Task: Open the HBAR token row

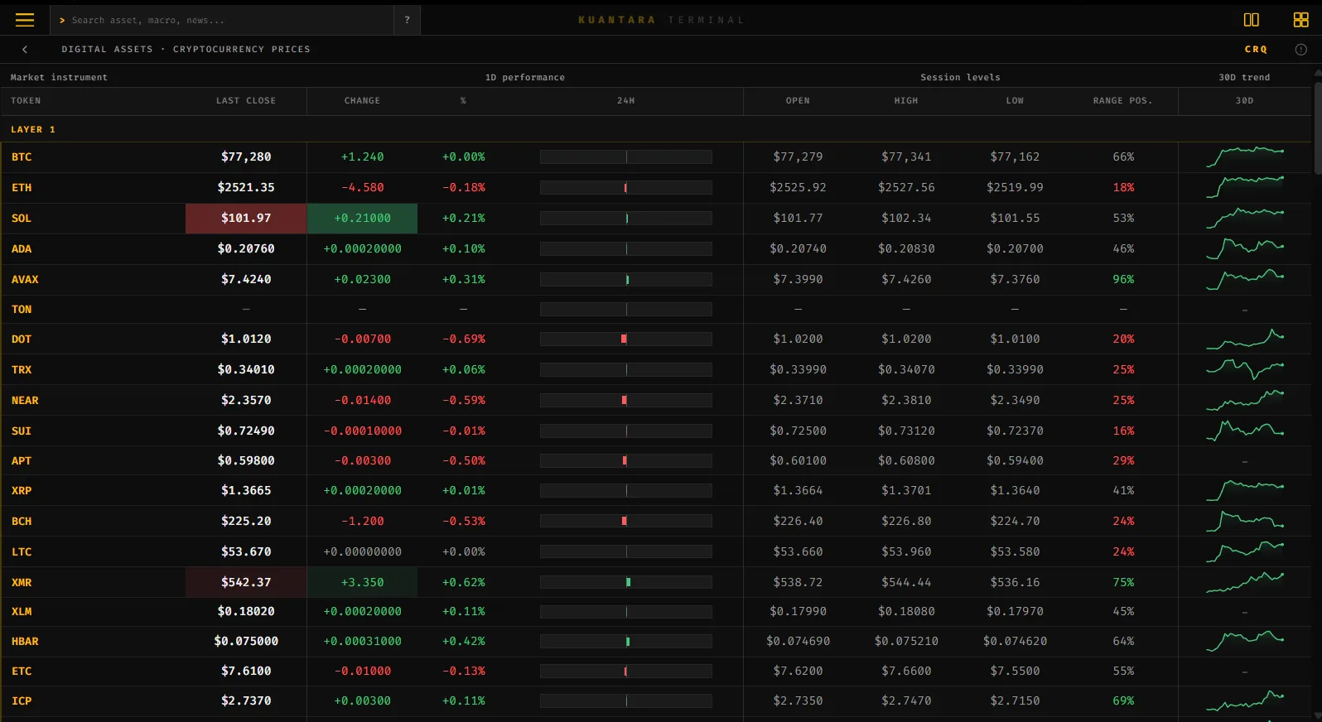Action: 655,642
